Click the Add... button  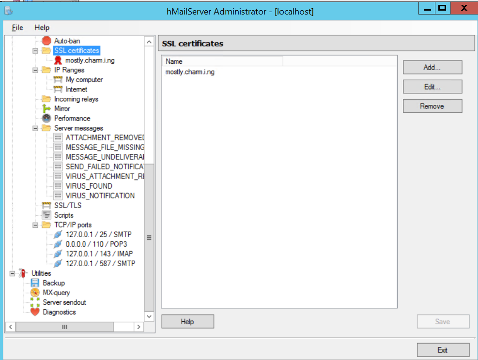tap(432, 67)
